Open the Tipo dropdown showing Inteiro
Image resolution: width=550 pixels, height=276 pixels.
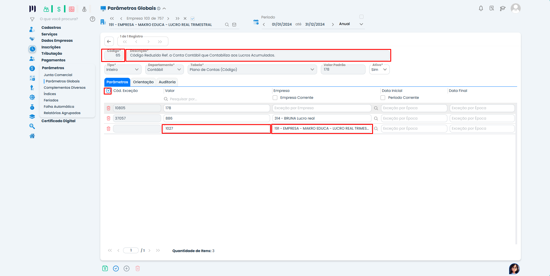(x=123, y=69)
